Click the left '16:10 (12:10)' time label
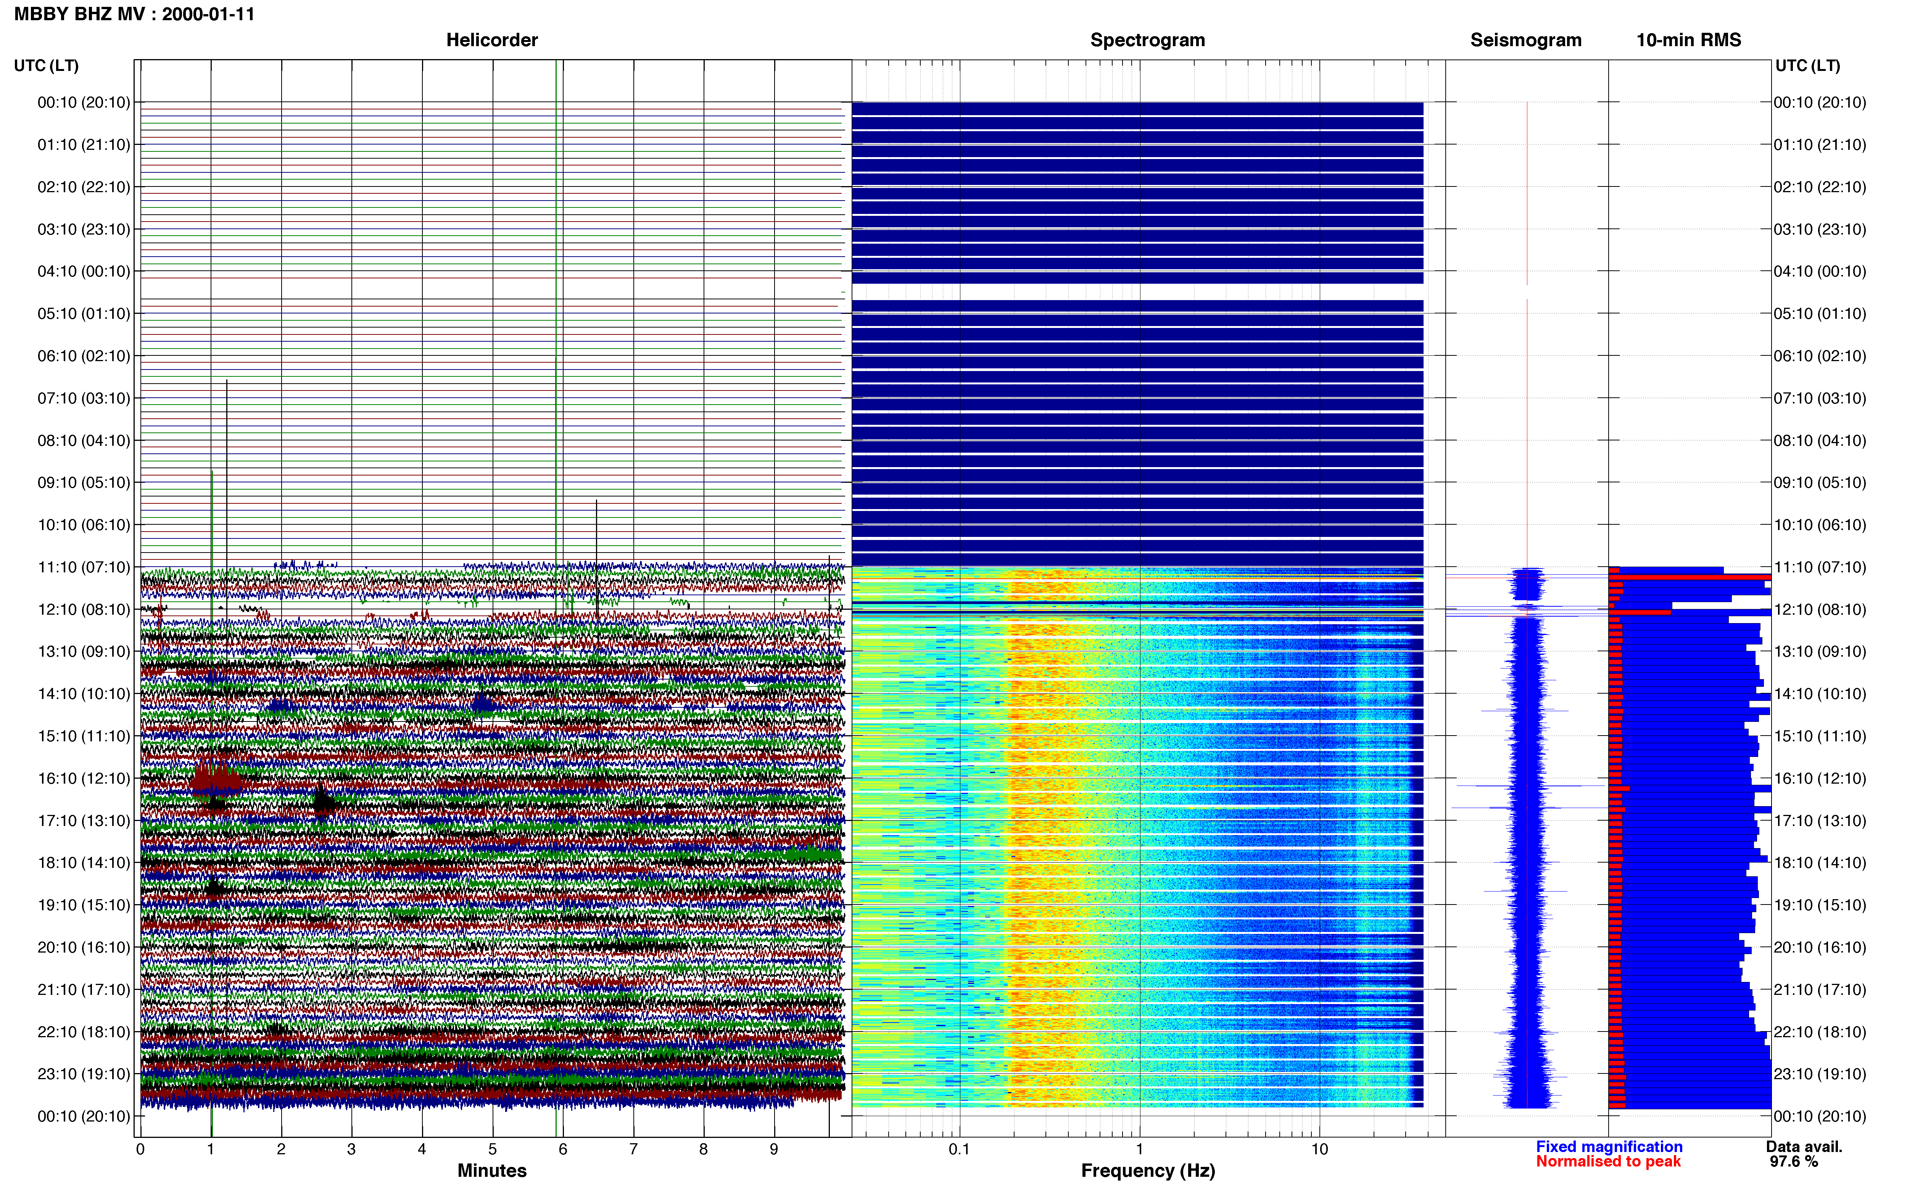The width and height of the screenshot is (1915, 1197). click(x=84, y=778)
